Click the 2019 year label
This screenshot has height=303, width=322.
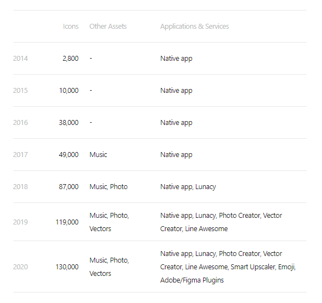[20, 222]
